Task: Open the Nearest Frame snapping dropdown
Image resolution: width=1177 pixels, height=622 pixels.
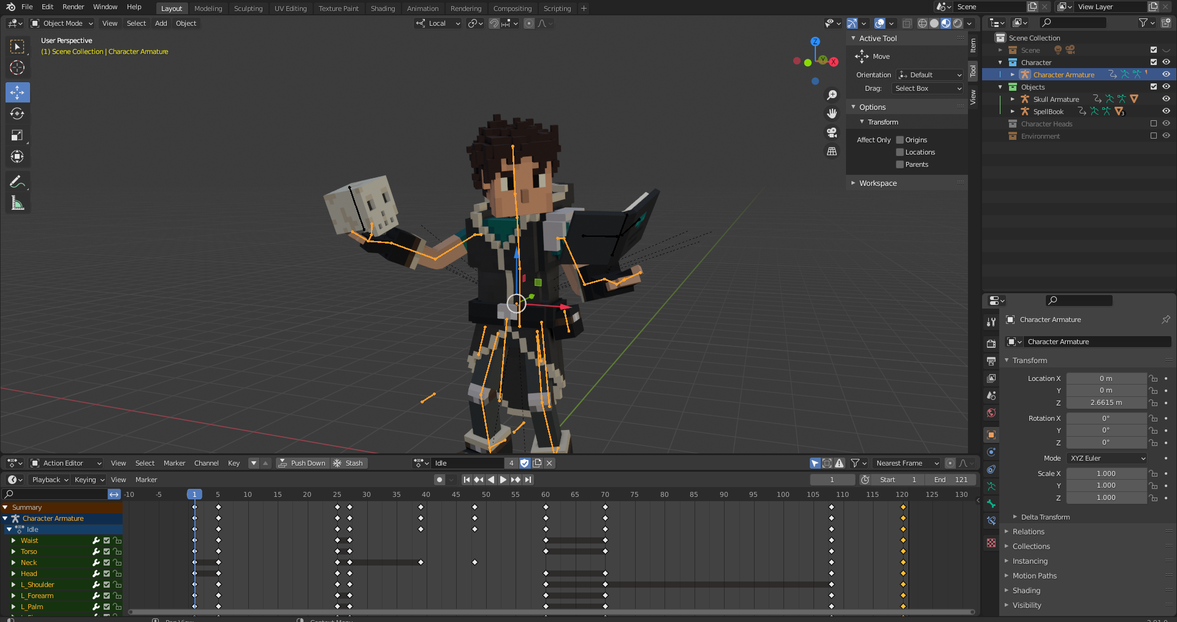Action: pos(907,463)
